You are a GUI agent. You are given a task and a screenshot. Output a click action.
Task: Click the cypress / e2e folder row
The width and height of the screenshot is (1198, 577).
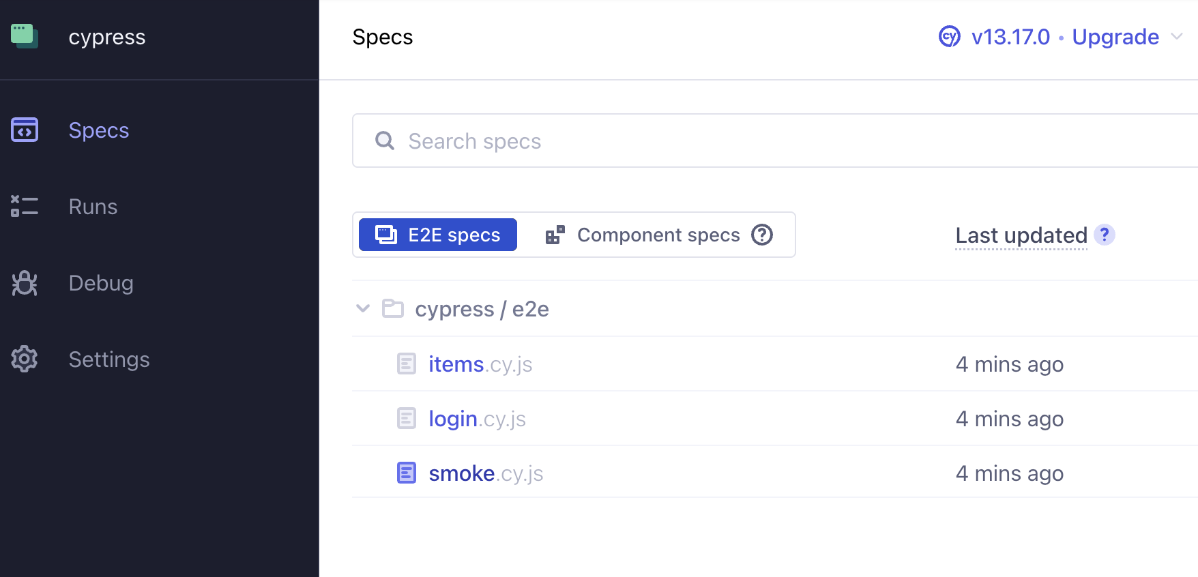(x=482, y=309)
